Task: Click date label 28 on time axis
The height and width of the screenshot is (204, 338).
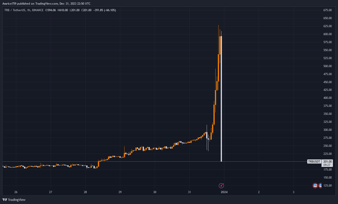Action: point(85,192)
